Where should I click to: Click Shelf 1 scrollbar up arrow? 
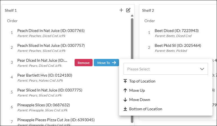coord(132,16)
